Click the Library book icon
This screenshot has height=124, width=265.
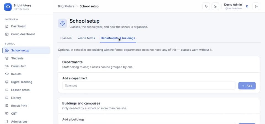coord(7,98)
